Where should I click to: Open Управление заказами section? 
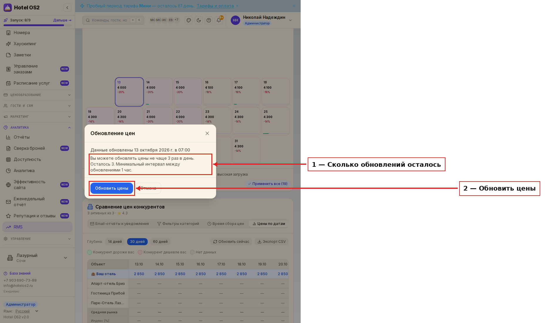click(37, 69)
